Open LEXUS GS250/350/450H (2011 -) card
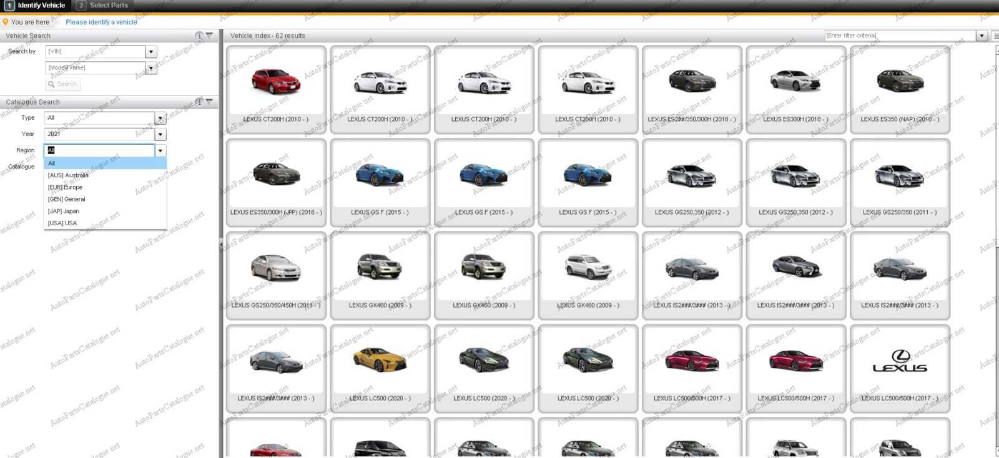Screen dimensions: 999x458 (276, 275)
